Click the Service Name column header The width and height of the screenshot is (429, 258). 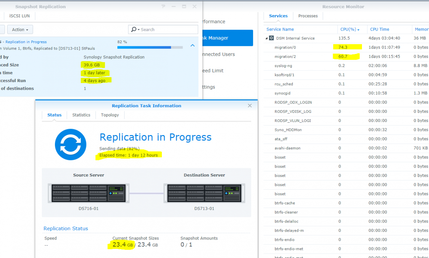(280, 29)
